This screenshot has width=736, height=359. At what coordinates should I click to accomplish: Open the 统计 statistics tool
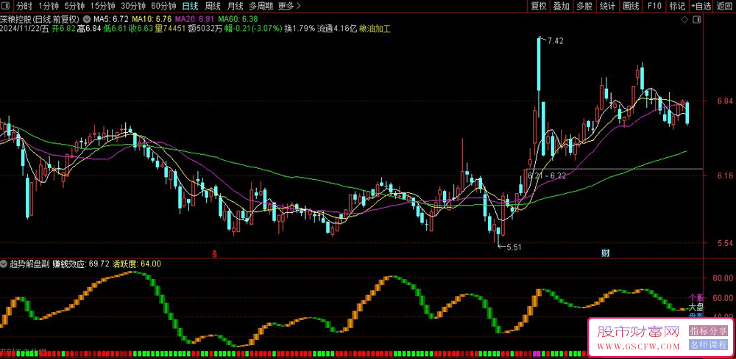click(x=607, y=6)
